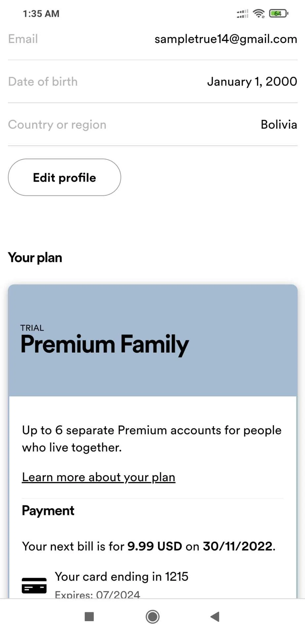Tap the credit card icon
The width and height of the screenshot is (305, 635).
point(34,586)
